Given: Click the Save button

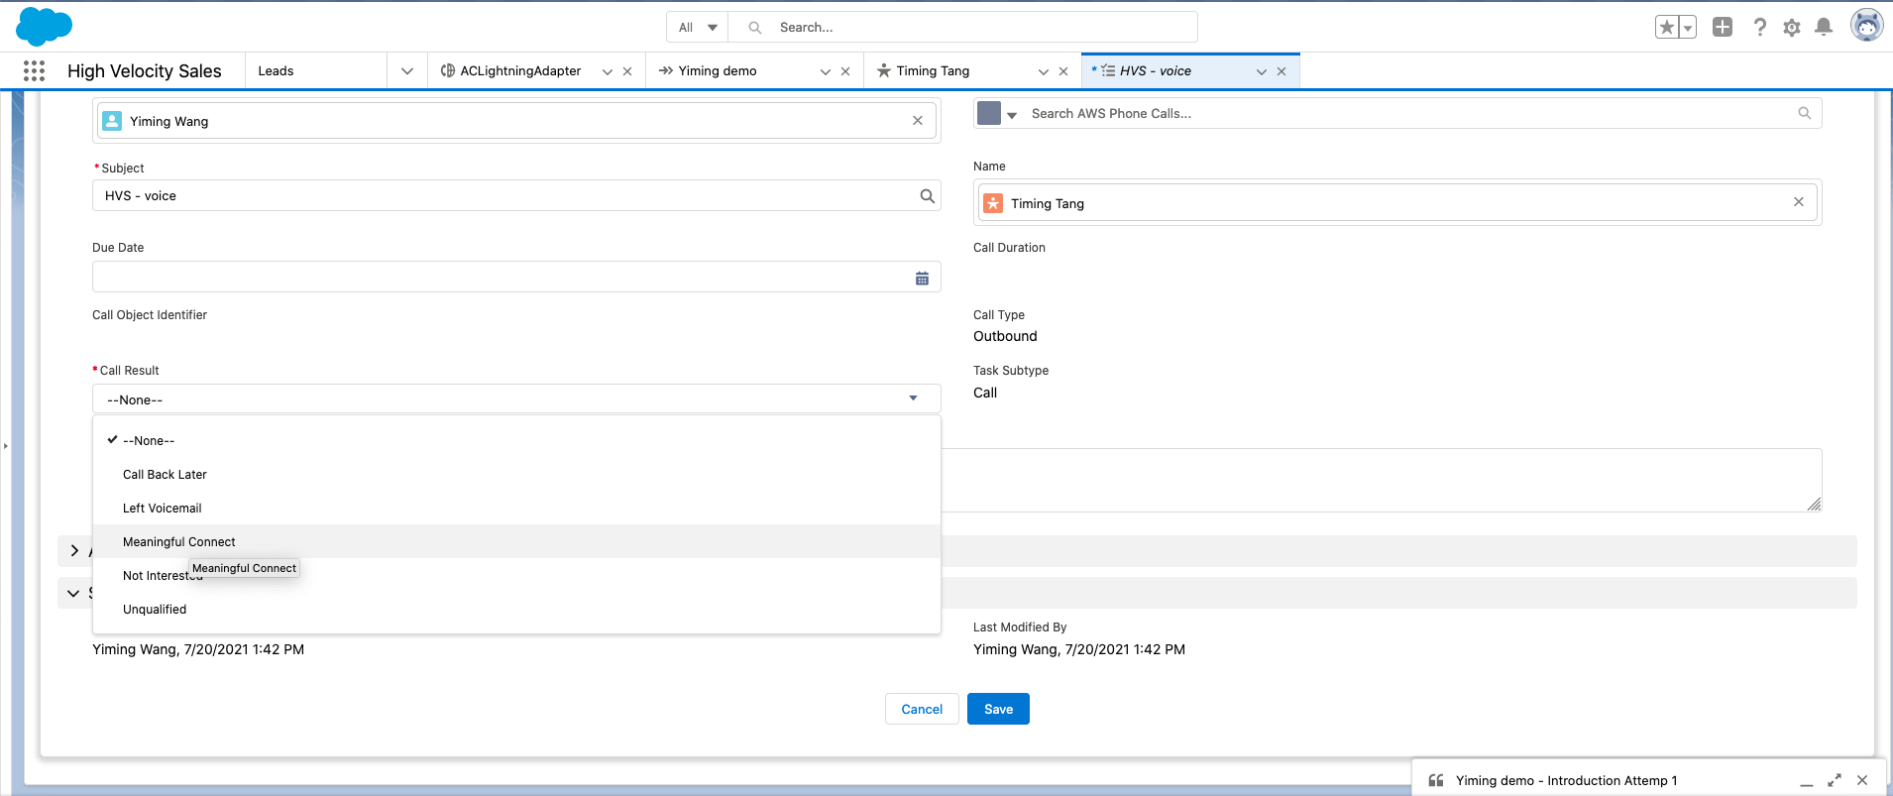Looking at the screenshot, I should (998, 709).
